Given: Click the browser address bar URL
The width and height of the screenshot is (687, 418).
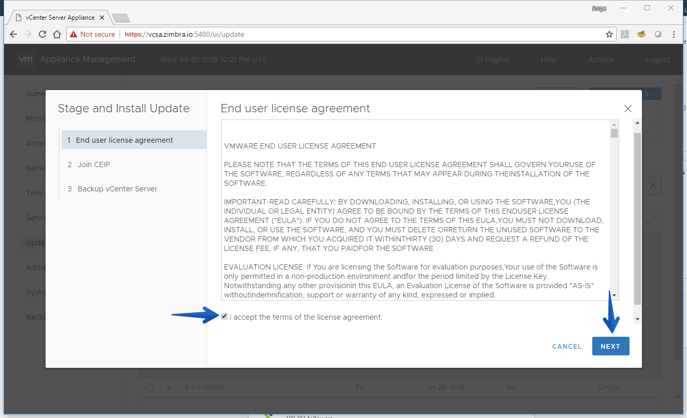Looking at the screenshot, I should coord(184,35).
